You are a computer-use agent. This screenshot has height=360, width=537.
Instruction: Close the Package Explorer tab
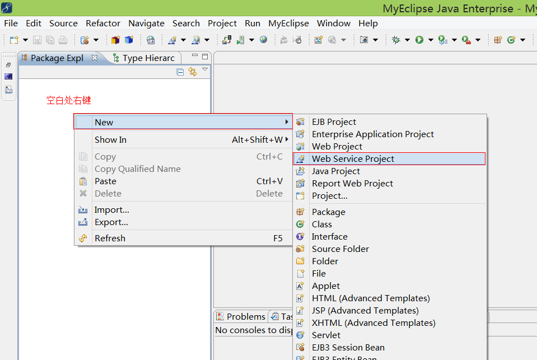(x=95, y=58)
